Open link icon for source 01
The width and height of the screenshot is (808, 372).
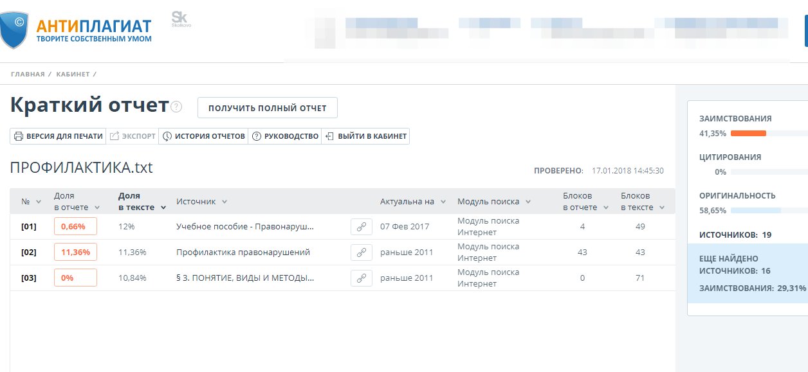(x=362, y=227)
